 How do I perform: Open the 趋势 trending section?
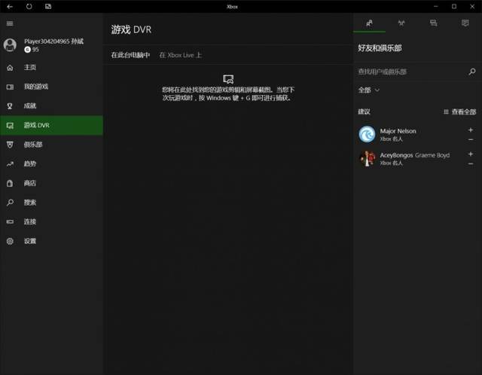[x=51, y=164]
